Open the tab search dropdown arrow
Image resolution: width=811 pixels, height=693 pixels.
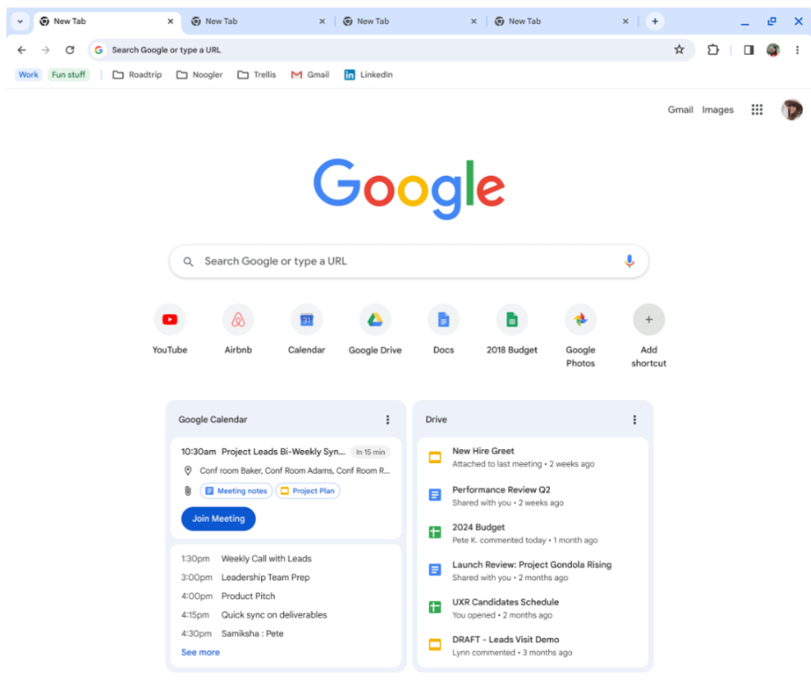[x=20, y=21]
